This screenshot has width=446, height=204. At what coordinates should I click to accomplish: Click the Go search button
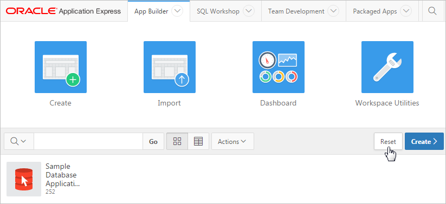point(153,141)
